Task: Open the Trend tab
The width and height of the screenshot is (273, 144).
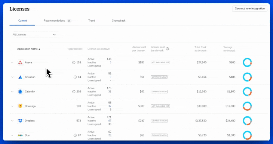Action: (92, 20)
